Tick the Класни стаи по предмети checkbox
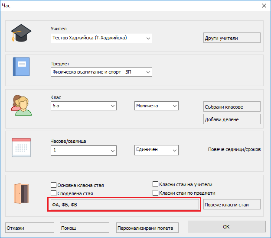The image size is (271, 238). click(156, 193)
